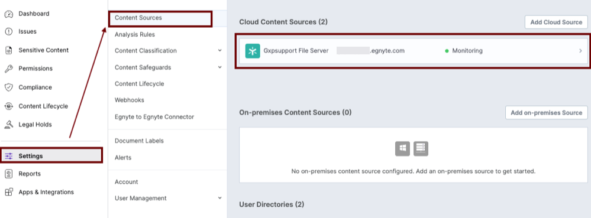591x218 pixels.
Task: Click the User Directories (2) heading
Action: (x=272, y=204)
